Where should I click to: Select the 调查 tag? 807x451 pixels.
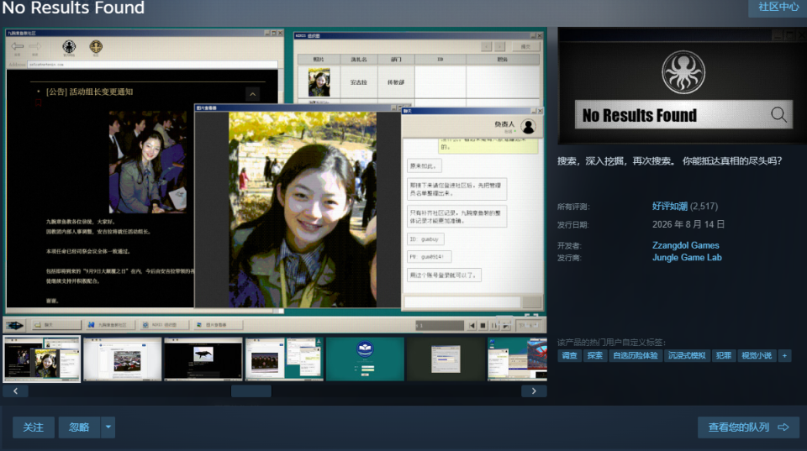569,355
